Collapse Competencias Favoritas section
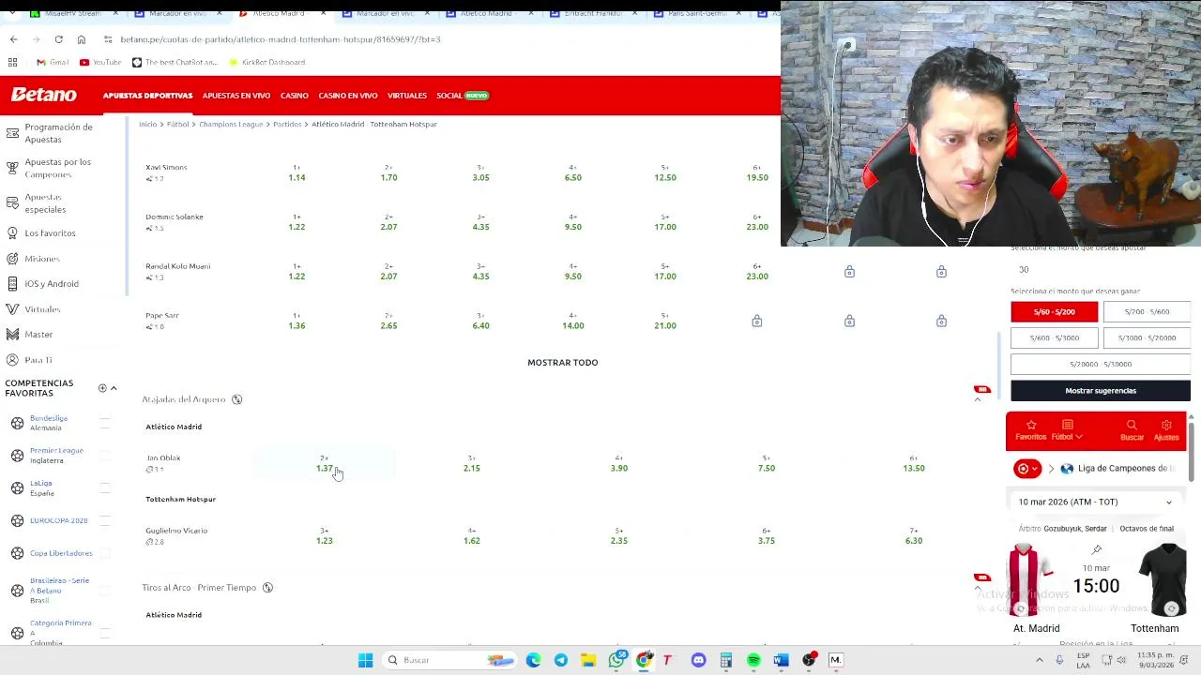 (x=114, y=388)
